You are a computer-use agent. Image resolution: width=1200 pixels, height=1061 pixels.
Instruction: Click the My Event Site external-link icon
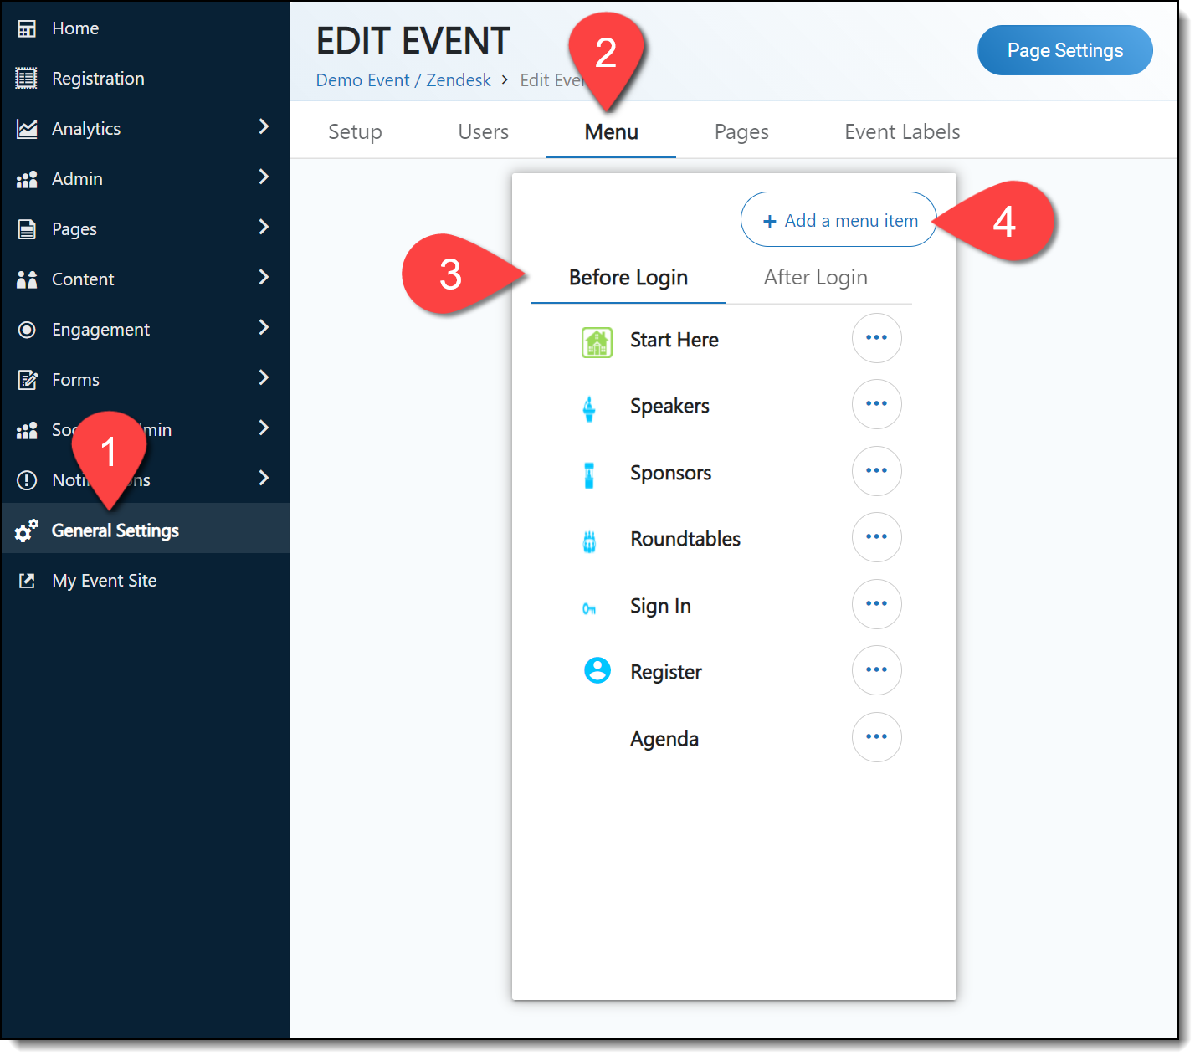27,581
